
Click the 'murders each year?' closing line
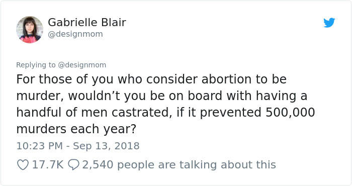coord(76,129)
